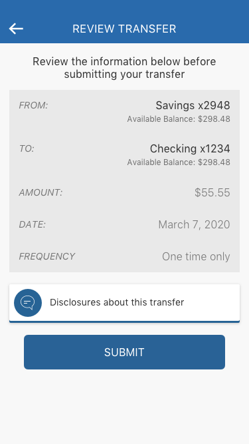The image size is (249, 444).
Task: Click the AMOUNT: label
Action: pyautogui.click(x=41, y=192)
